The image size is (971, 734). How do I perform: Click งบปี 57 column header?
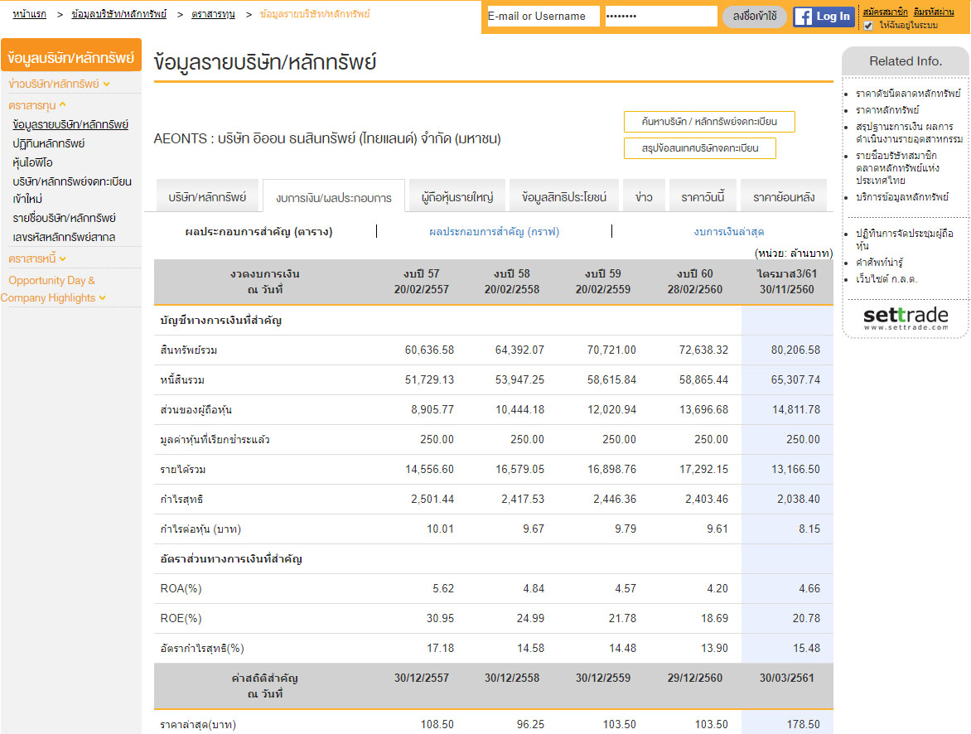(x=421, y=282)
